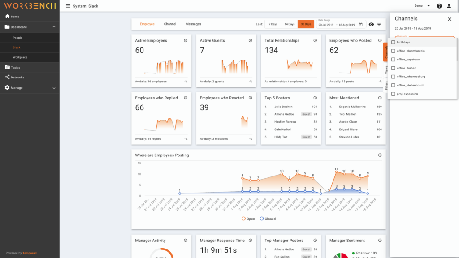The width and height of the screenshot is (459, 258).
Task: Show info for Active Guests card
Action: tap(250, 40)
